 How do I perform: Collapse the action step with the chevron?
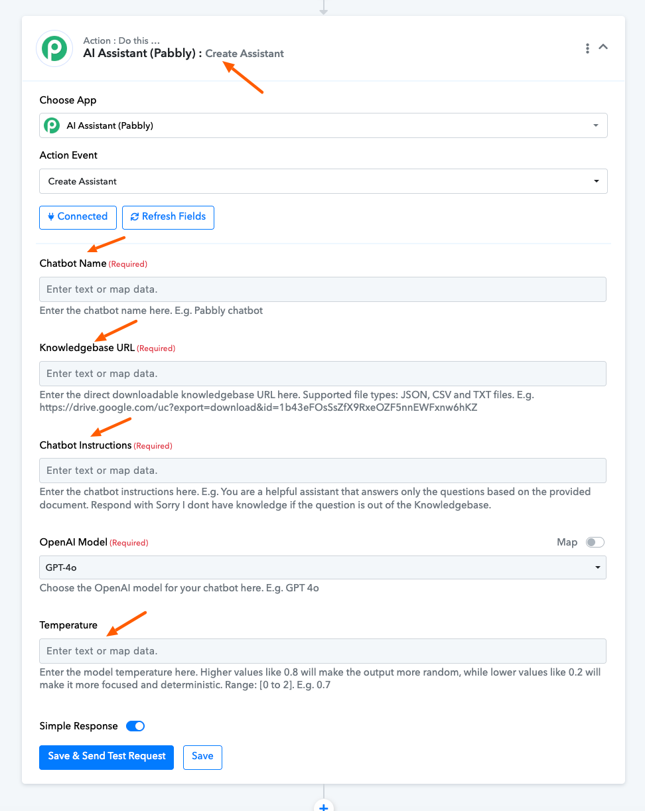603,47
